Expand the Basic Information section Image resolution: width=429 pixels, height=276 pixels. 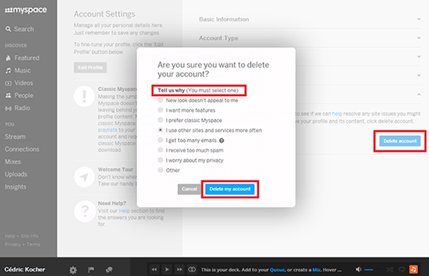pyautogui.click(x=310, y=19)
